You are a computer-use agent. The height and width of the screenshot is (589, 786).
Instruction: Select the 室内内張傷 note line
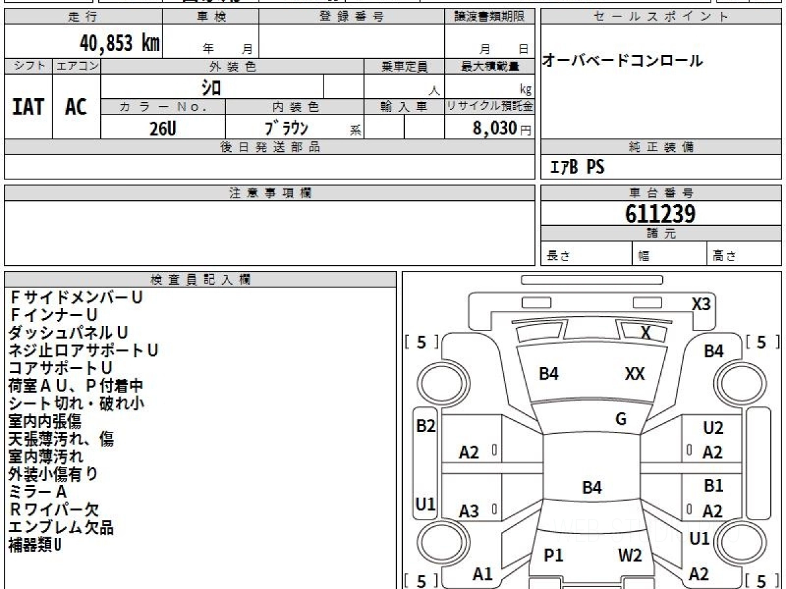point(45,421)
